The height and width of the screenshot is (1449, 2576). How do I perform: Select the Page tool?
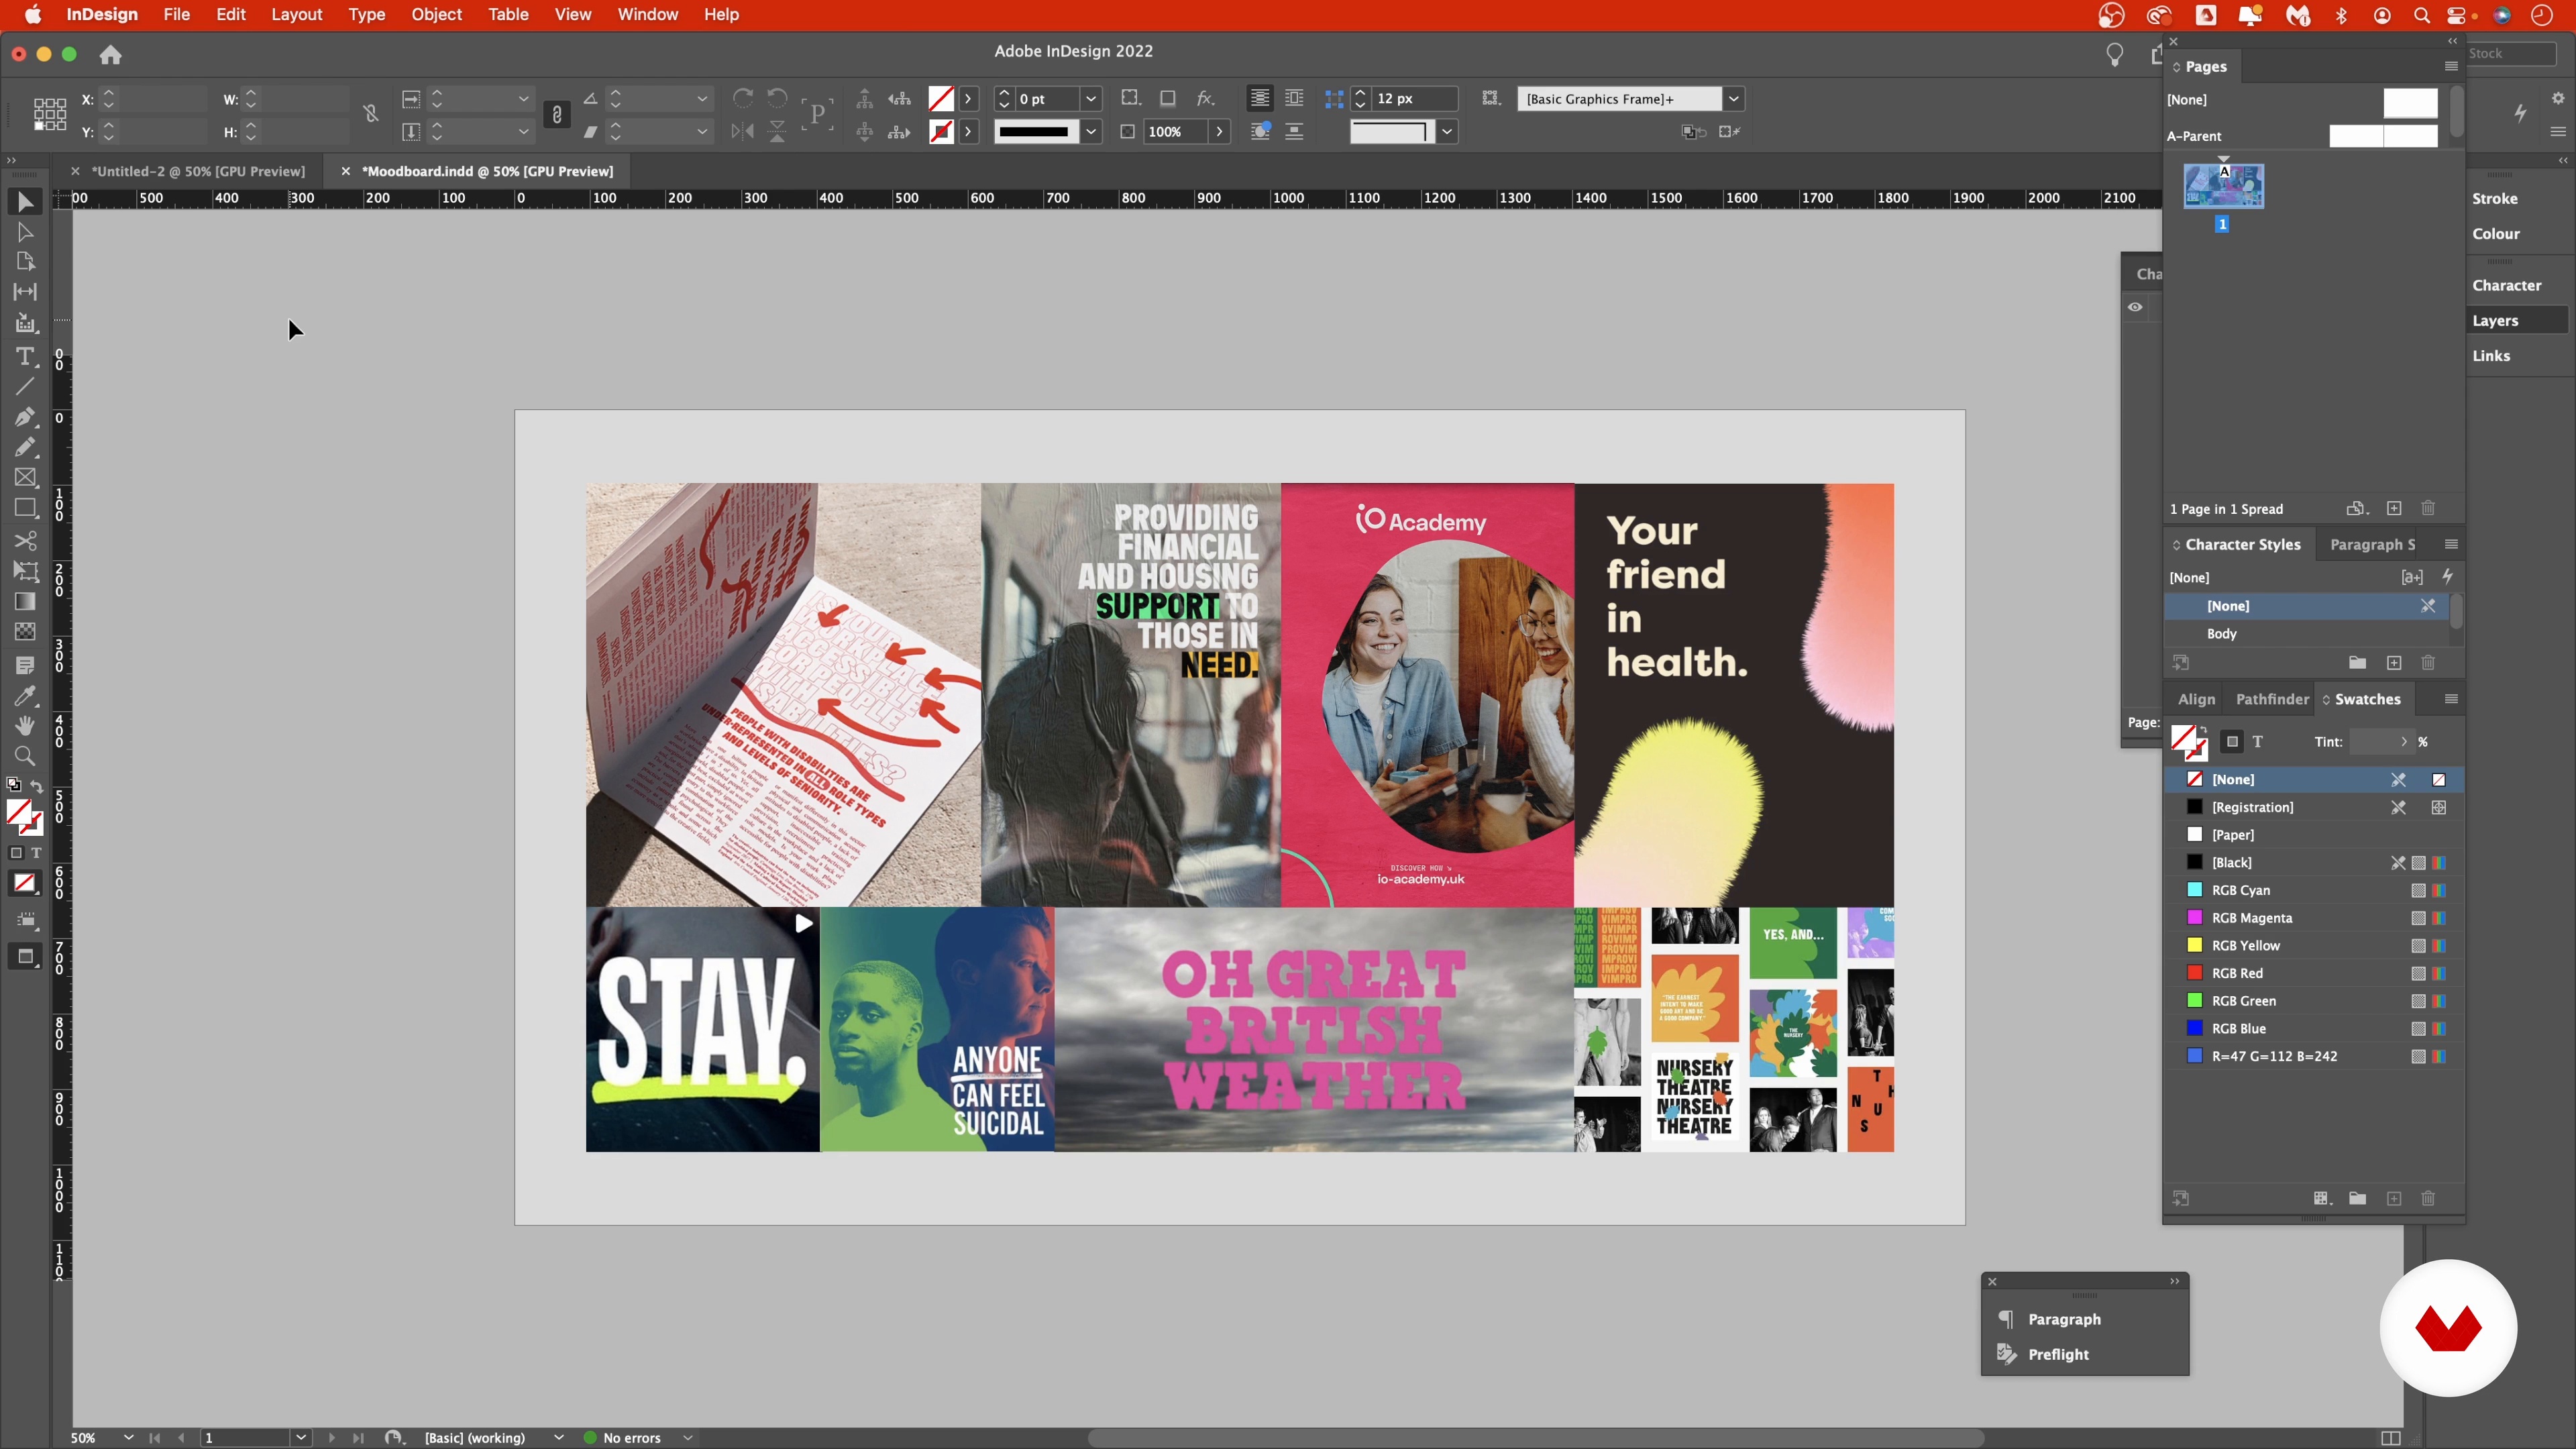pyautogui.click(x=25, y=261)
